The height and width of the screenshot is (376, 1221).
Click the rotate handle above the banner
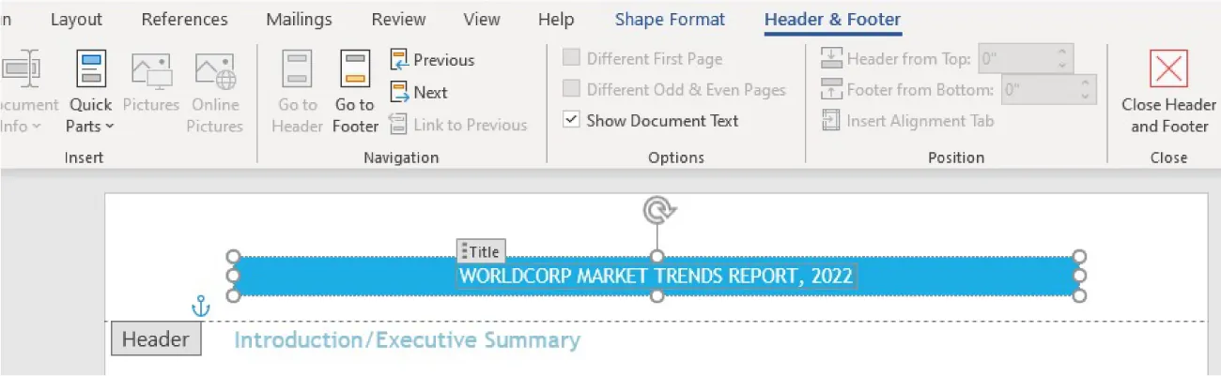(x=657, y=211)
